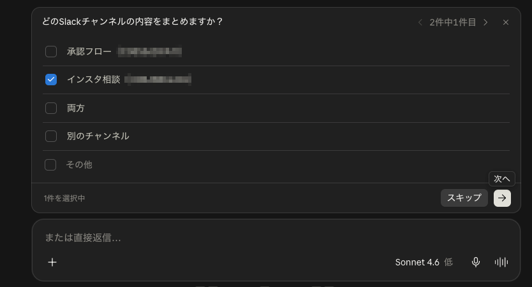Start dictation with the microphone icon
Viewport: 532px width, 287px height.
click(476, 262)
